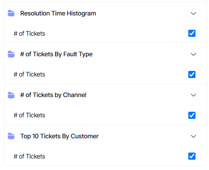Uncheck # of Tickets under Resolution Time Histogram

[x=192, y=33]
